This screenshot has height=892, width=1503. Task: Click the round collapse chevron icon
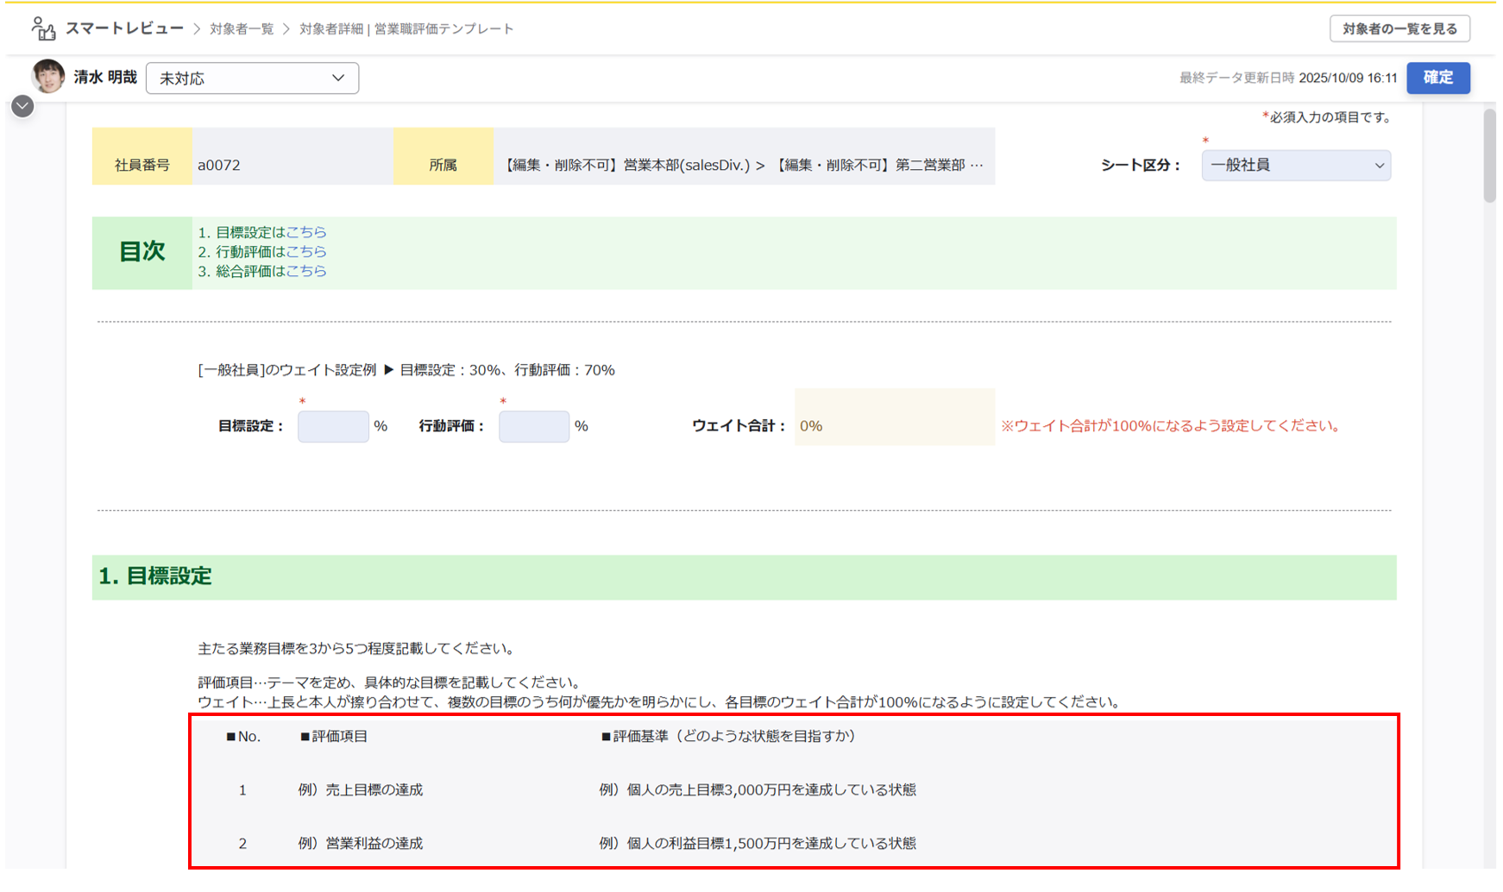[22, 106]
